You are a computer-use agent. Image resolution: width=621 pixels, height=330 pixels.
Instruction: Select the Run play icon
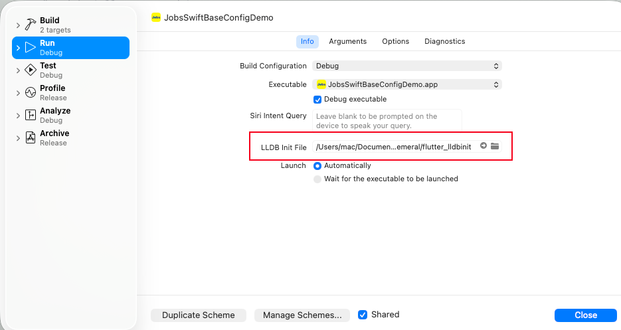point(31,47)
